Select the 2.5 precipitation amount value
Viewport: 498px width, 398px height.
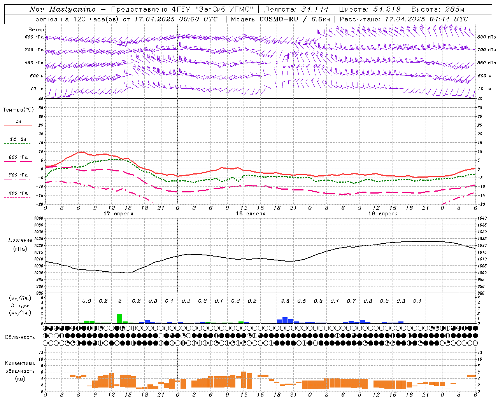285,301
